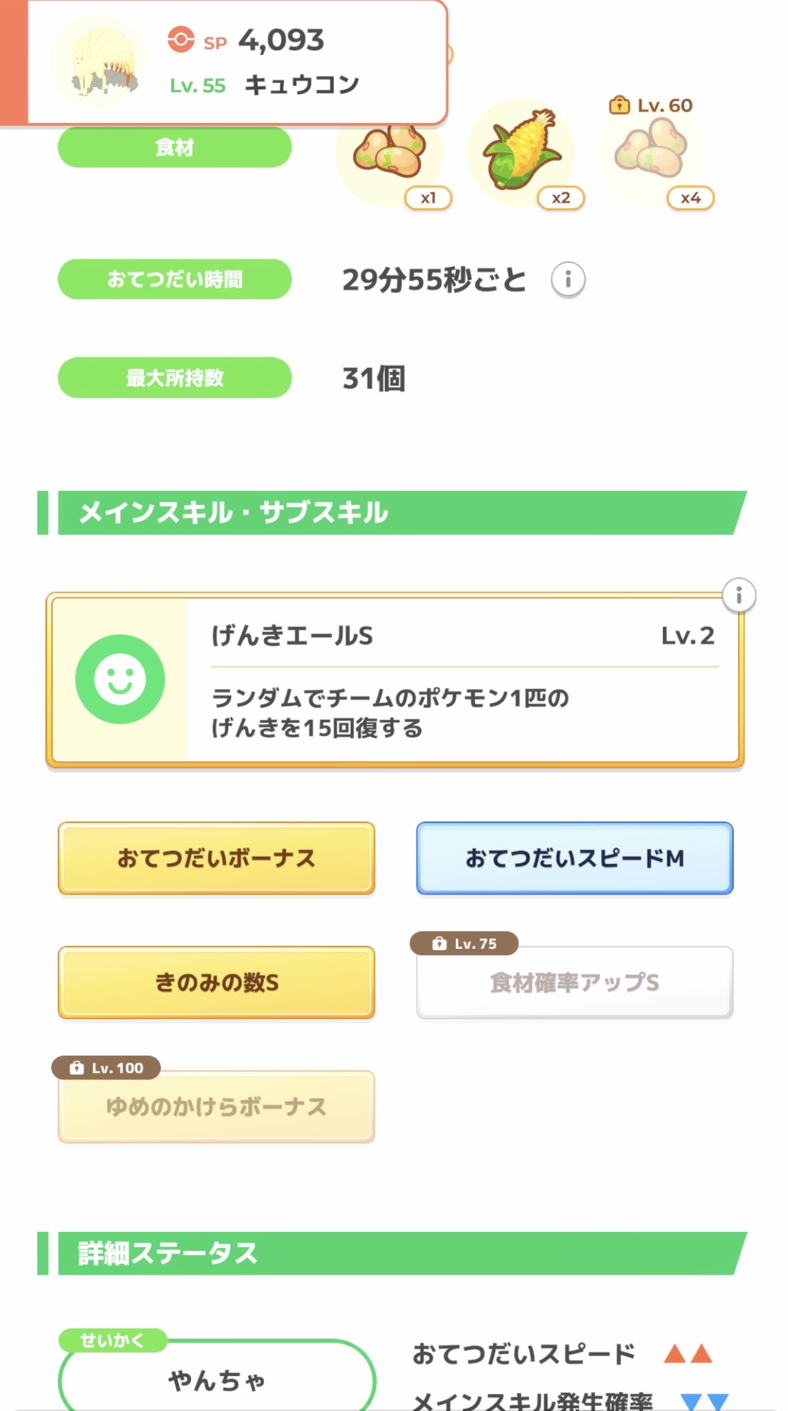Tap the corn ingredient icon
The width and height of the screenshot is (788, 1411).
(x=521, y=152)
